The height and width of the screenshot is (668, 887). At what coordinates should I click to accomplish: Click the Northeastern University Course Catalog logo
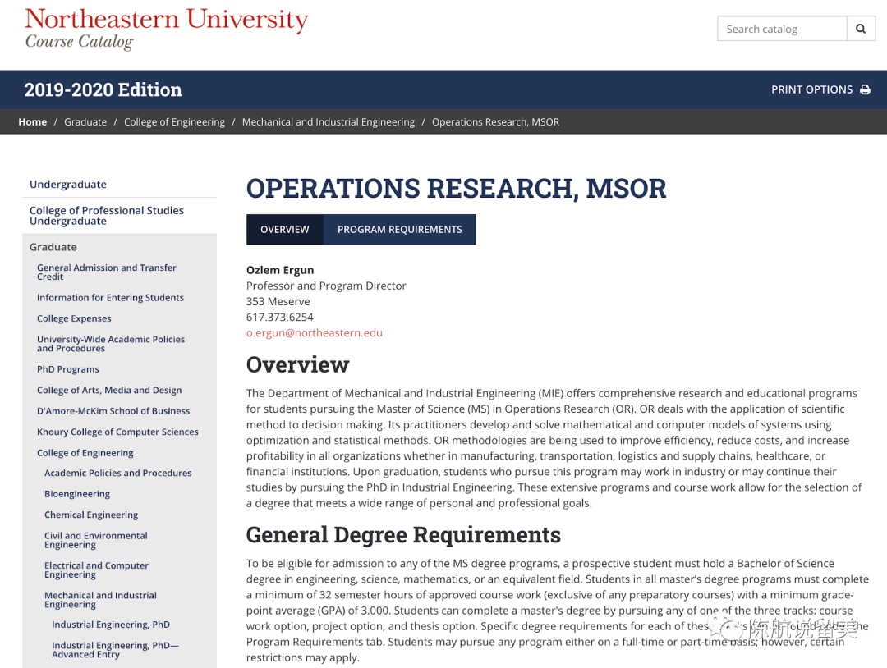(x=166, y=29)
